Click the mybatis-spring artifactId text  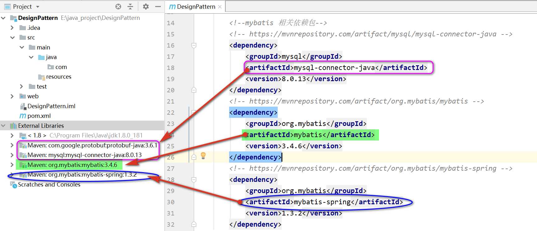tap(322, 202)
